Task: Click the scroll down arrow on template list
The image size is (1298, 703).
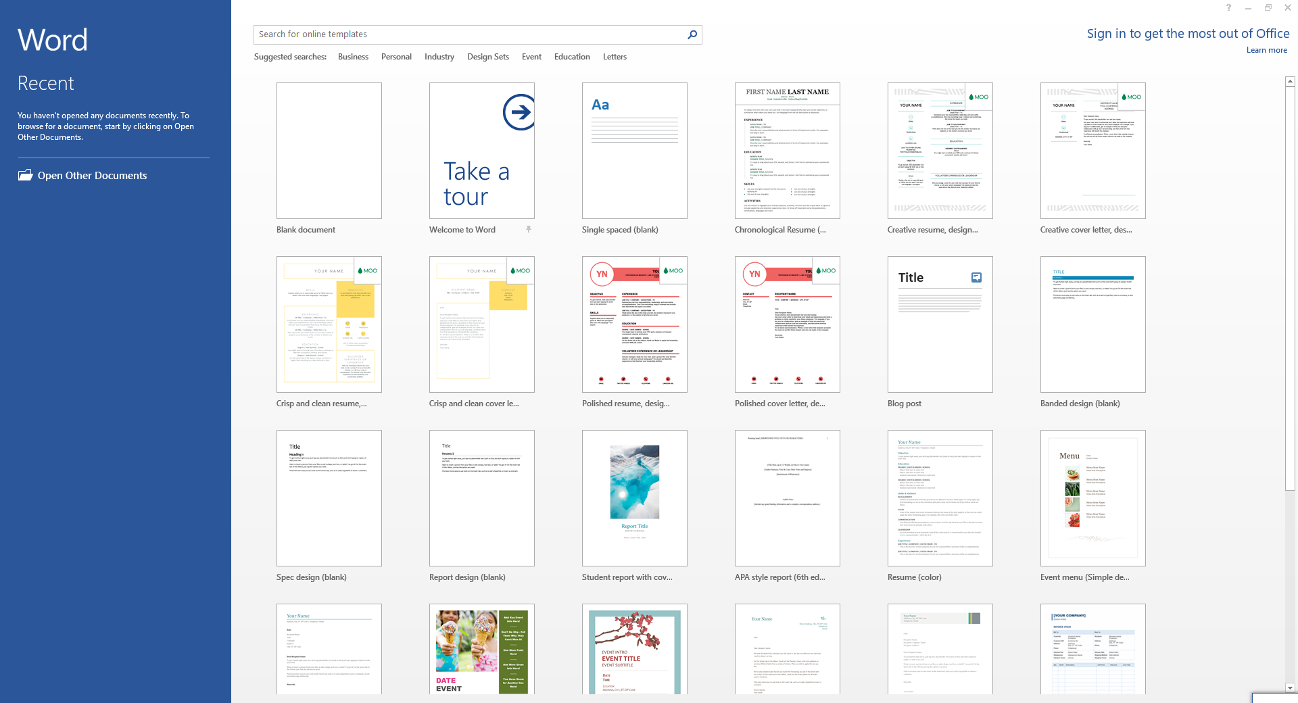Action: [1290, 687]
